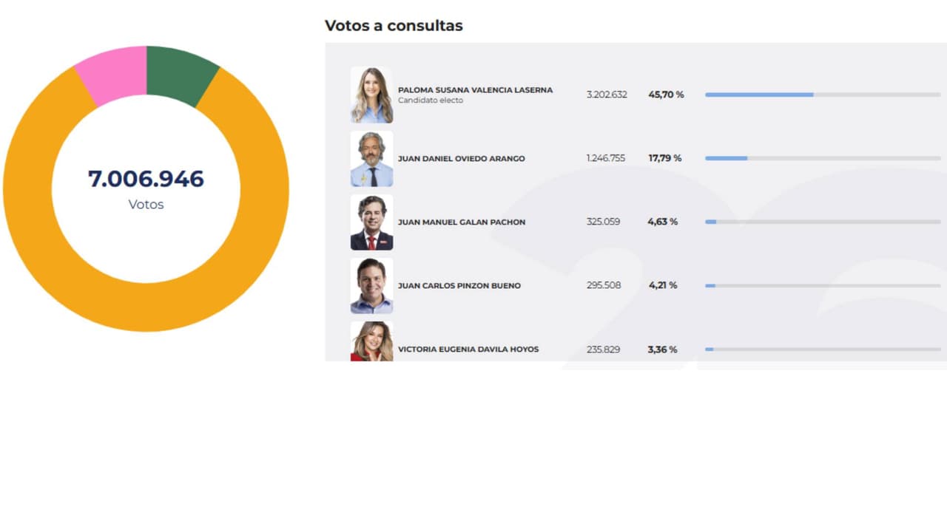
Task: Click the 7.006.946 total votes figure
Action: [x=146, y=179]
